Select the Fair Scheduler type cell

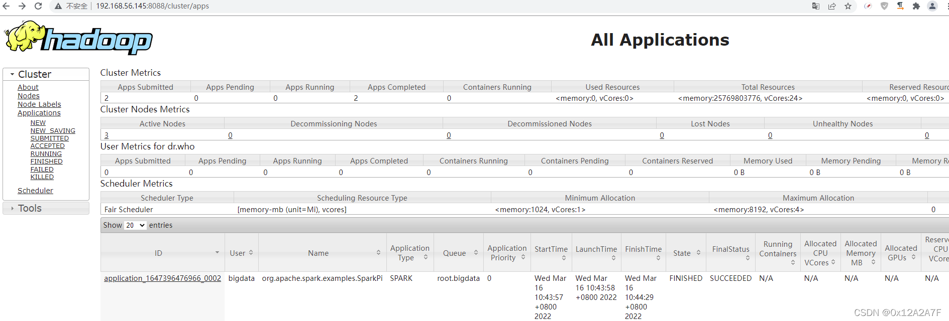[x=129, y=210]
